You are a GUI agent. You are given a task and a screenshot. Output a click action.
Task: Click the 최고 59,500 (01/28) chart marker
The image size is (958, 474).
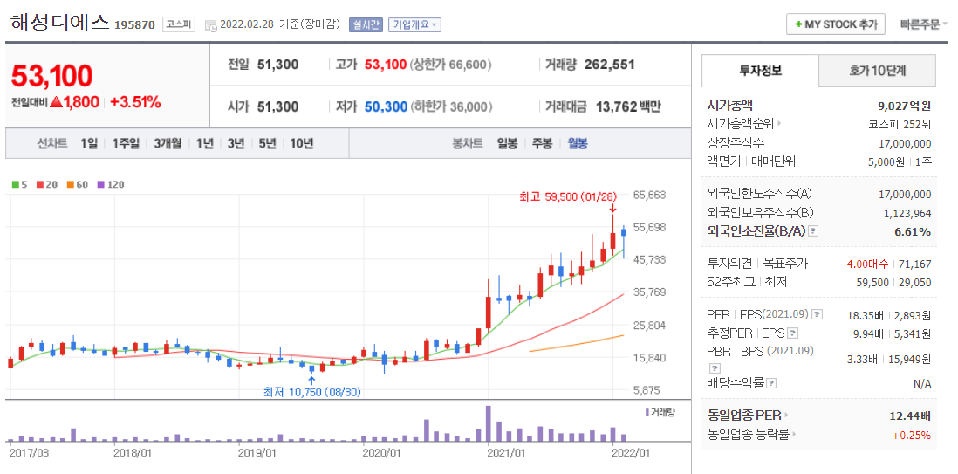coord(568,197)
